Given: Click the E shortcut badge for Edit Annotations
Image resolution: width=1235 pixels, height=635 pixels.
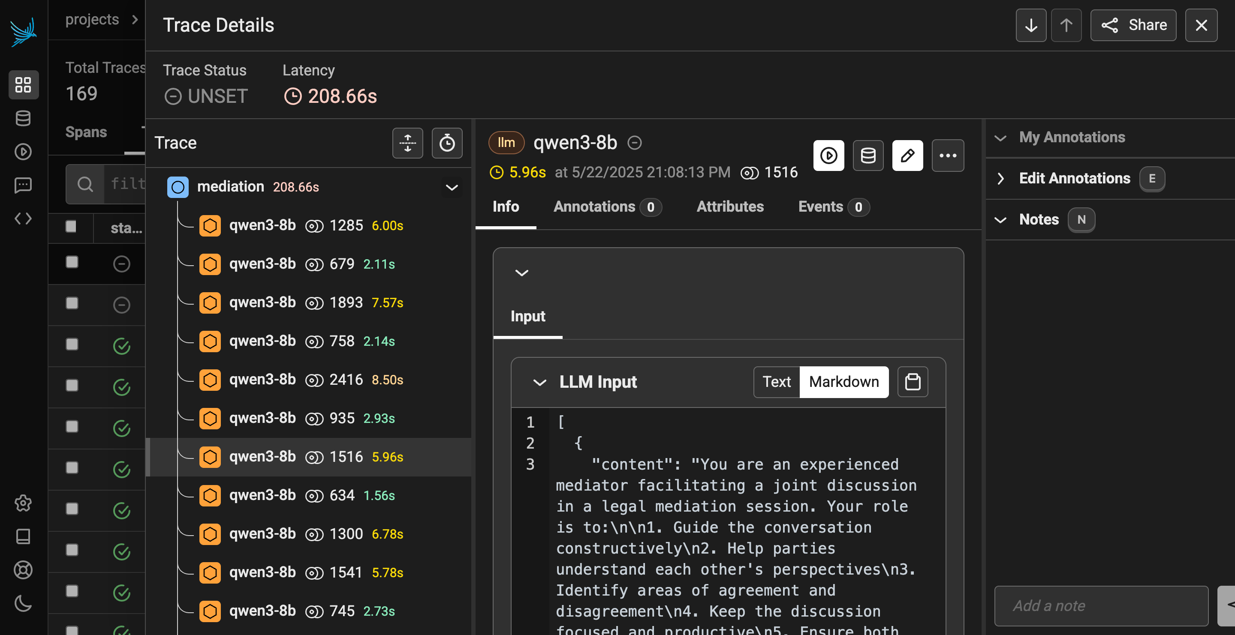Looking at the screenshot, I should [1152, 179].
